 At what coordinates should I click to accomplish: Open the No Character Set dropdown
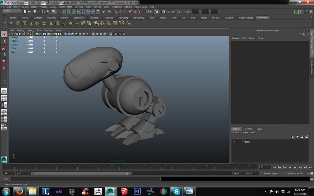(295, 173)
